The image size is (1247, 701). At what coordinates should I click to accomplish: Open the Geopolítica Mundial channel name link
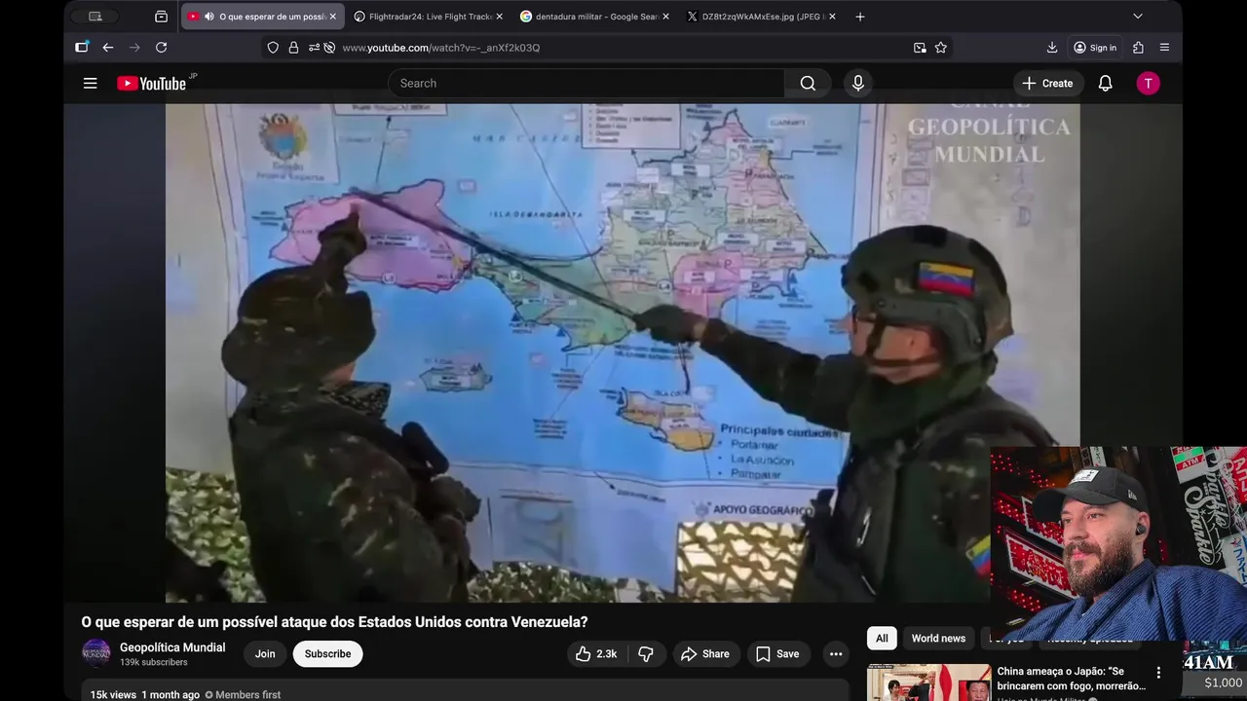[172, 647]
